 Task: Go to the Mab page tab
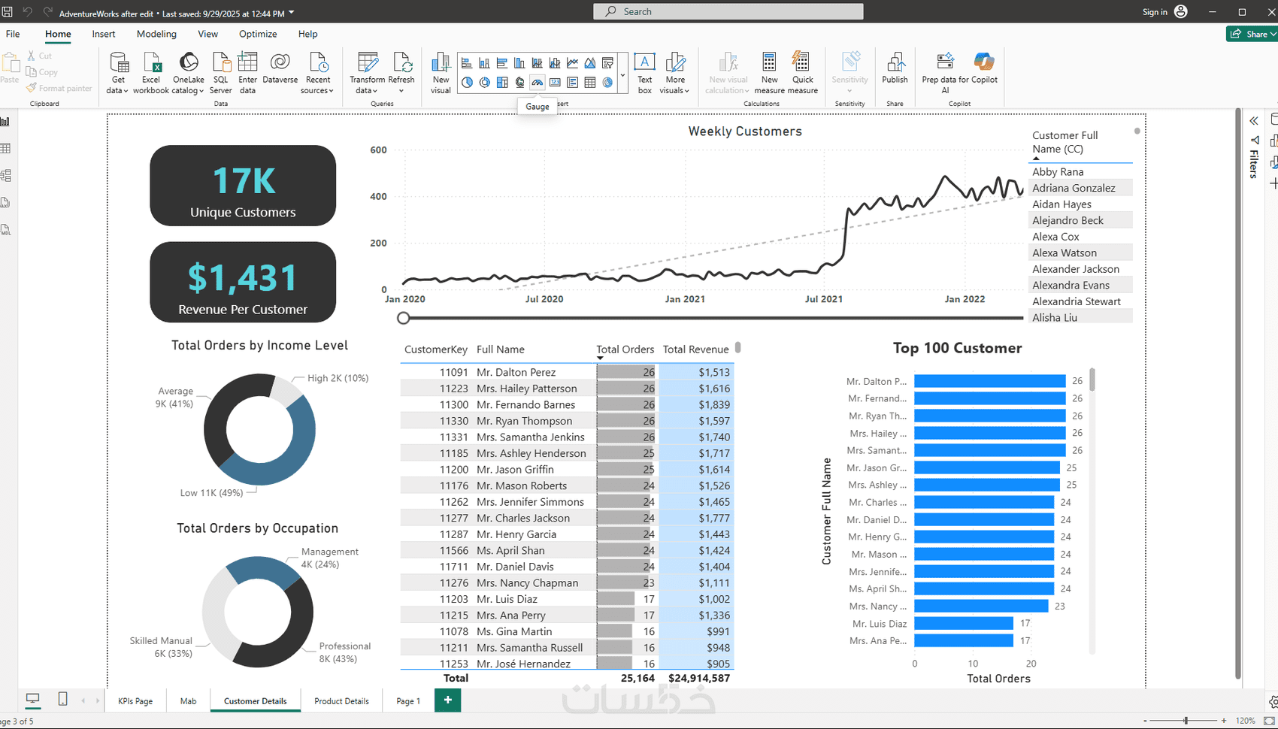coord(188,701)
